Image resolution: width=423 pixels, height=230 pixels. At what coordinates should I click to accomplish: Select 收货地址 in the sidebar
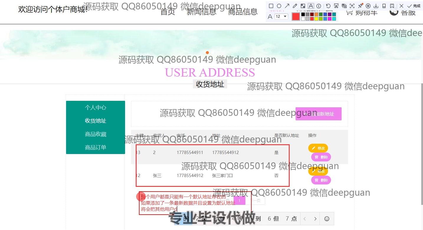coord(96,121)
